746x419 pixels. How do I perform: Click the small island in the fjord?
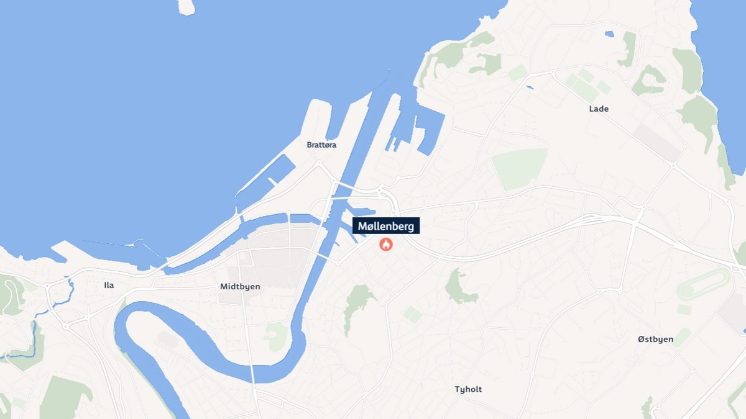186,6
